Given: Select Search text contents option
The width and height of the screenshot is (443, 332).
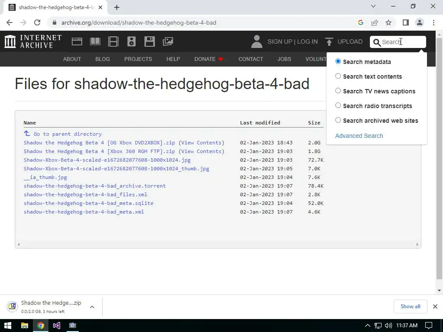Looking at the screenshot, I should (x=338, y=76).
